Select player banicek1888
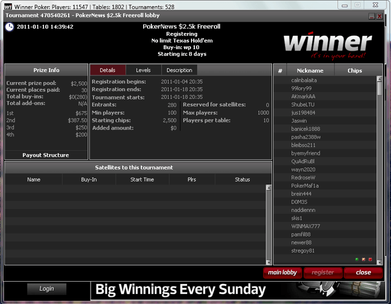 pyautogui.click(x=325, y=129)
